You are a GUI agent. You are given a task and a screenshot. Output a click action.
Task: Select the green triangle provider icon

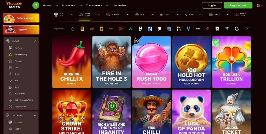130,29
